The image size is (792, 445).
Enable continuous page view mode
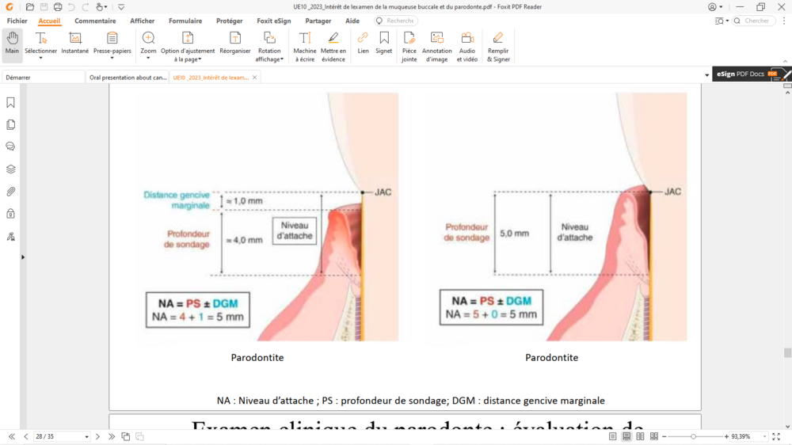[626, 436]
